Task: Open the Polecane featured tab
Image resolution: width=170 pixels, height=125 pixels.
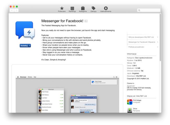Action: [62, 9]
